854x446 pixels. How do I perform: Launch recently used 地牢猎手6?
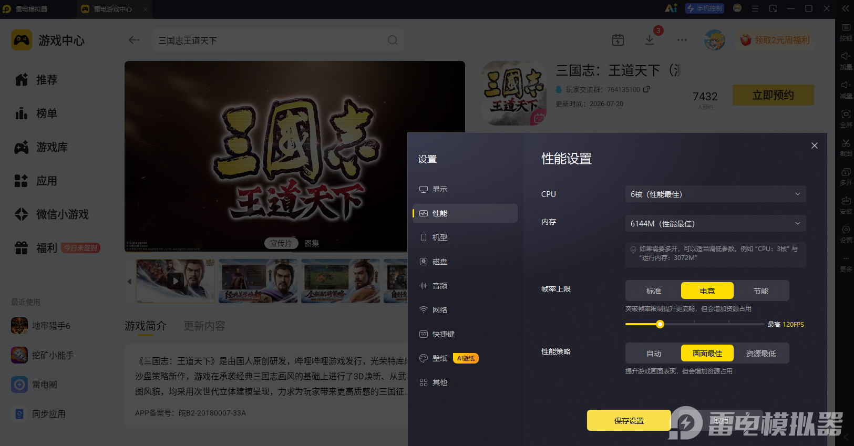(x=41, y=326)
